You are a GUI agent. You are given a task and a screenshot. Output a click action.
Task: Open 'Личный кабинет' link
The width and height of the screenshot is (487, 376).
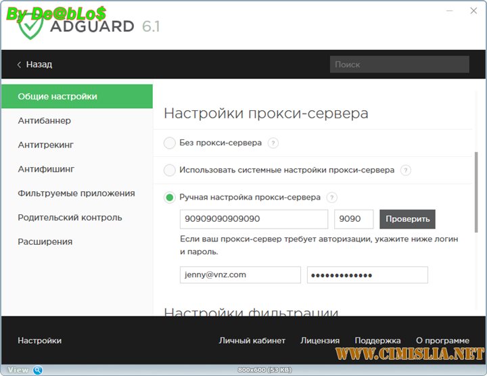(252, 341)
